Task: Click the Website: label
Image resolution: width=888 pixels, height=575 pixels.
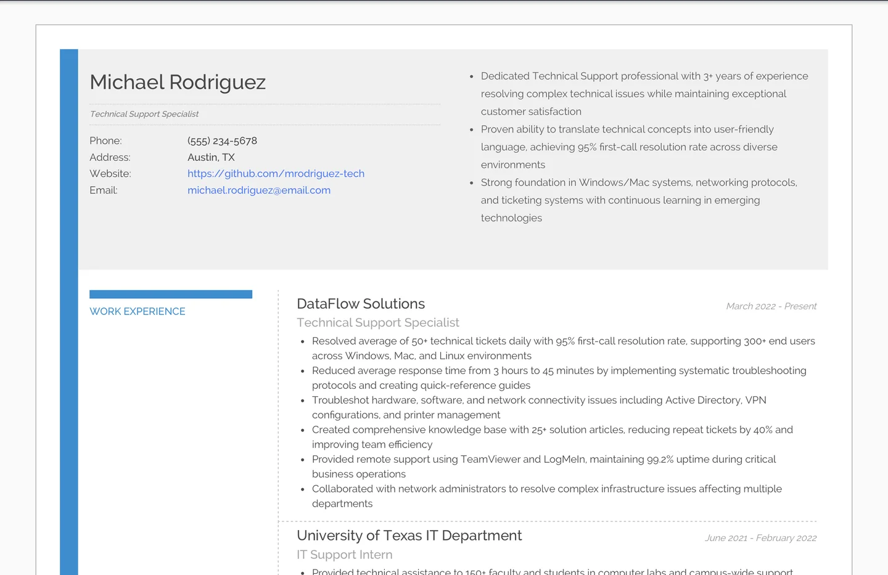Action: click(x=110, y=174)
